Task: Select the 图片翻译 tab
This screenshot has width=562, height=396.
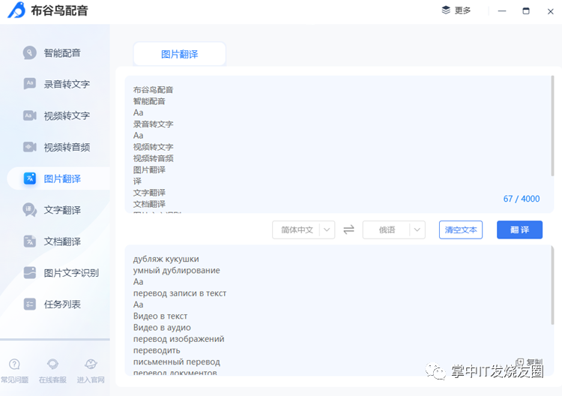Action: pos(180,54)
